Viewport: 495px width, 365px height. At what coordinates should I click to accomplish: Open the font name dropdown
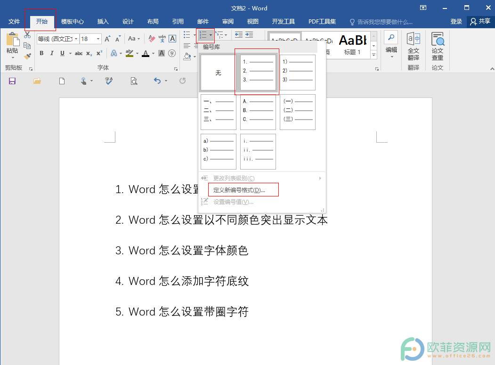point(76,39)
